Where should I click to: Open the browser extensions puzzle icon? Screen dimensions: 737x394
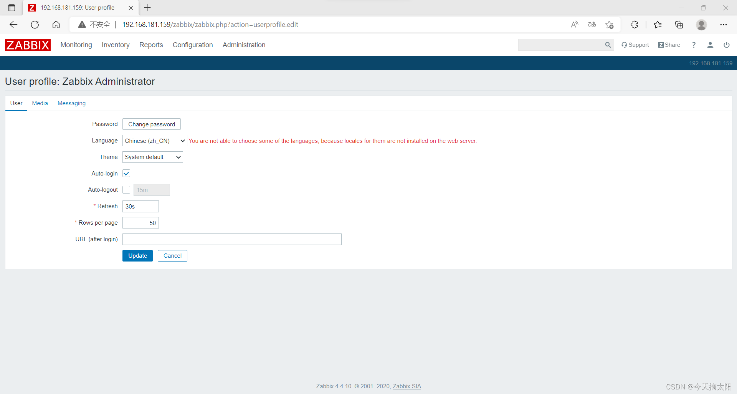click(634, 25)
